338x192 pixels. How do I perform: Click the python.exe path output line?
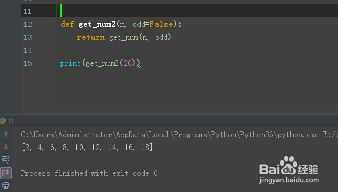tap(179, 135)
